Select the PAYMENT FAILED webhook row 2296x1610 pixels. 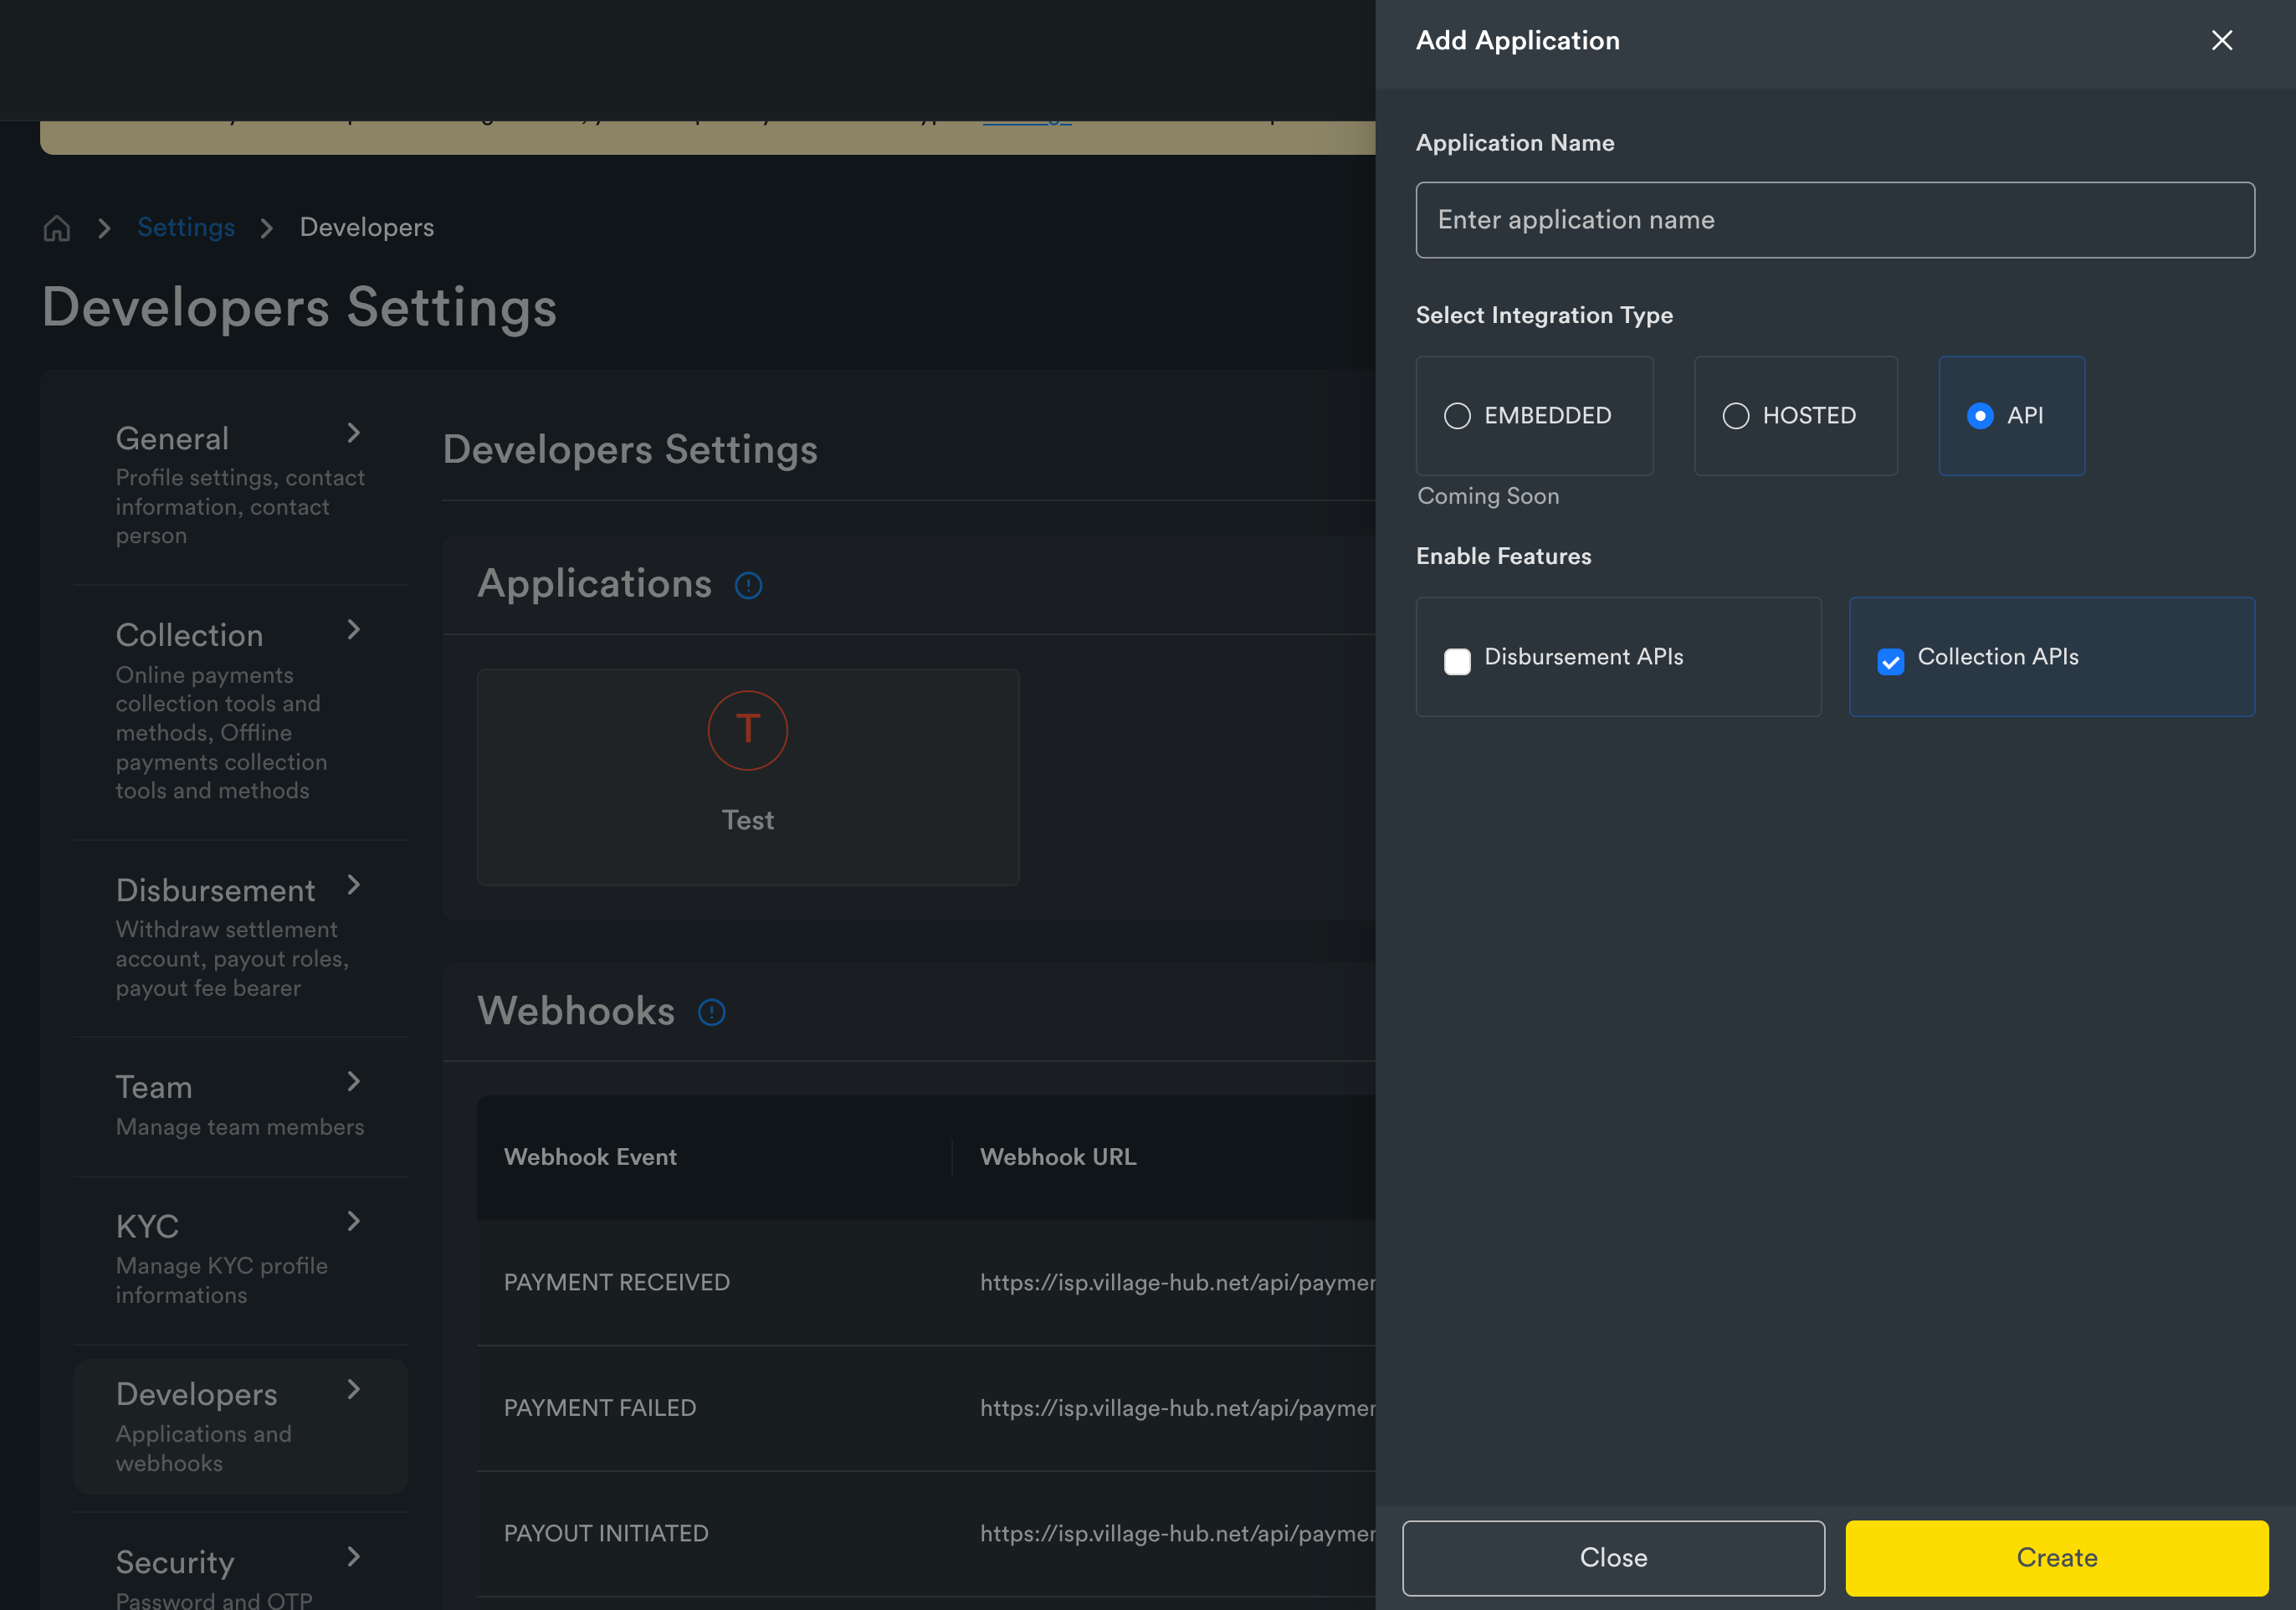(x=926, y=1408)
